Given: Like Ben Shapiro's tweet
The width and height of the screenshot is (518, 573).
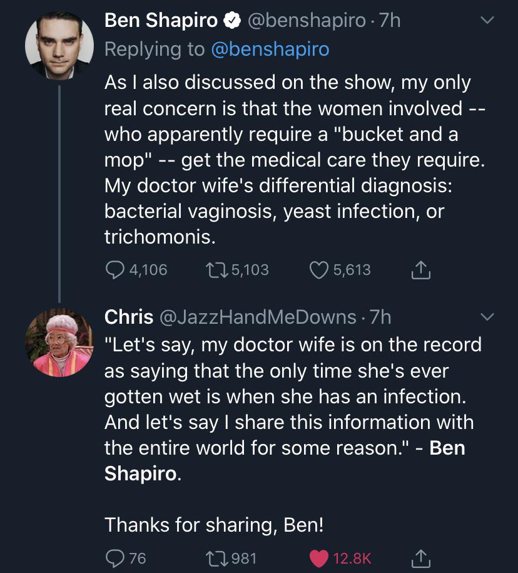Looking at the screenshot, I should (x=320, y=270).
